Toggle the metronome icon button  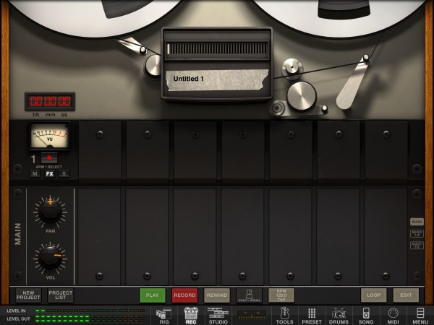pos(249,295)
